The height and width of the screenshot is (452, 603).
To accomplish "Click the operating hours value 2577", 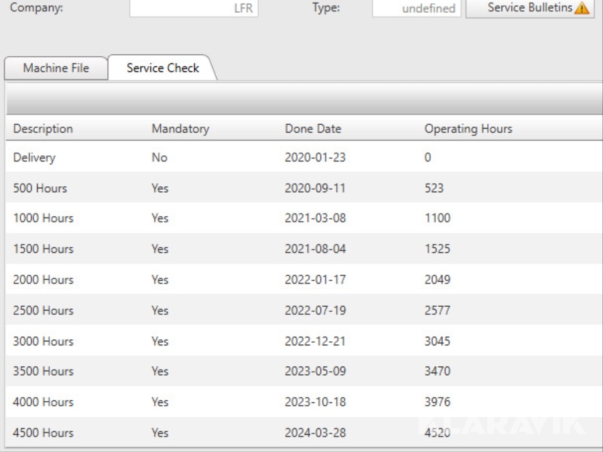I will (x=438, y=310).
